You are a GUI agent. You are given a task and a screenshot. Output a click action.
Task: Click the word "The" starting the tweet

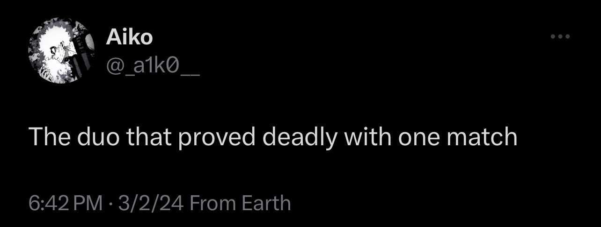[x=44, y=138]
